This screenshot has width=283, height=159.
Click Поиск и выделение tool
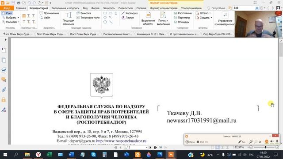(x=163, y=19)
